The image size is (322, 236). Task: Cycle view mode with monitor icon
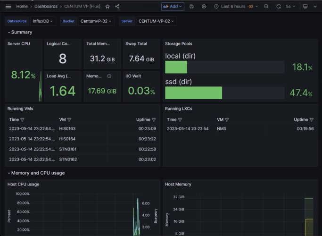coord(305,7)
